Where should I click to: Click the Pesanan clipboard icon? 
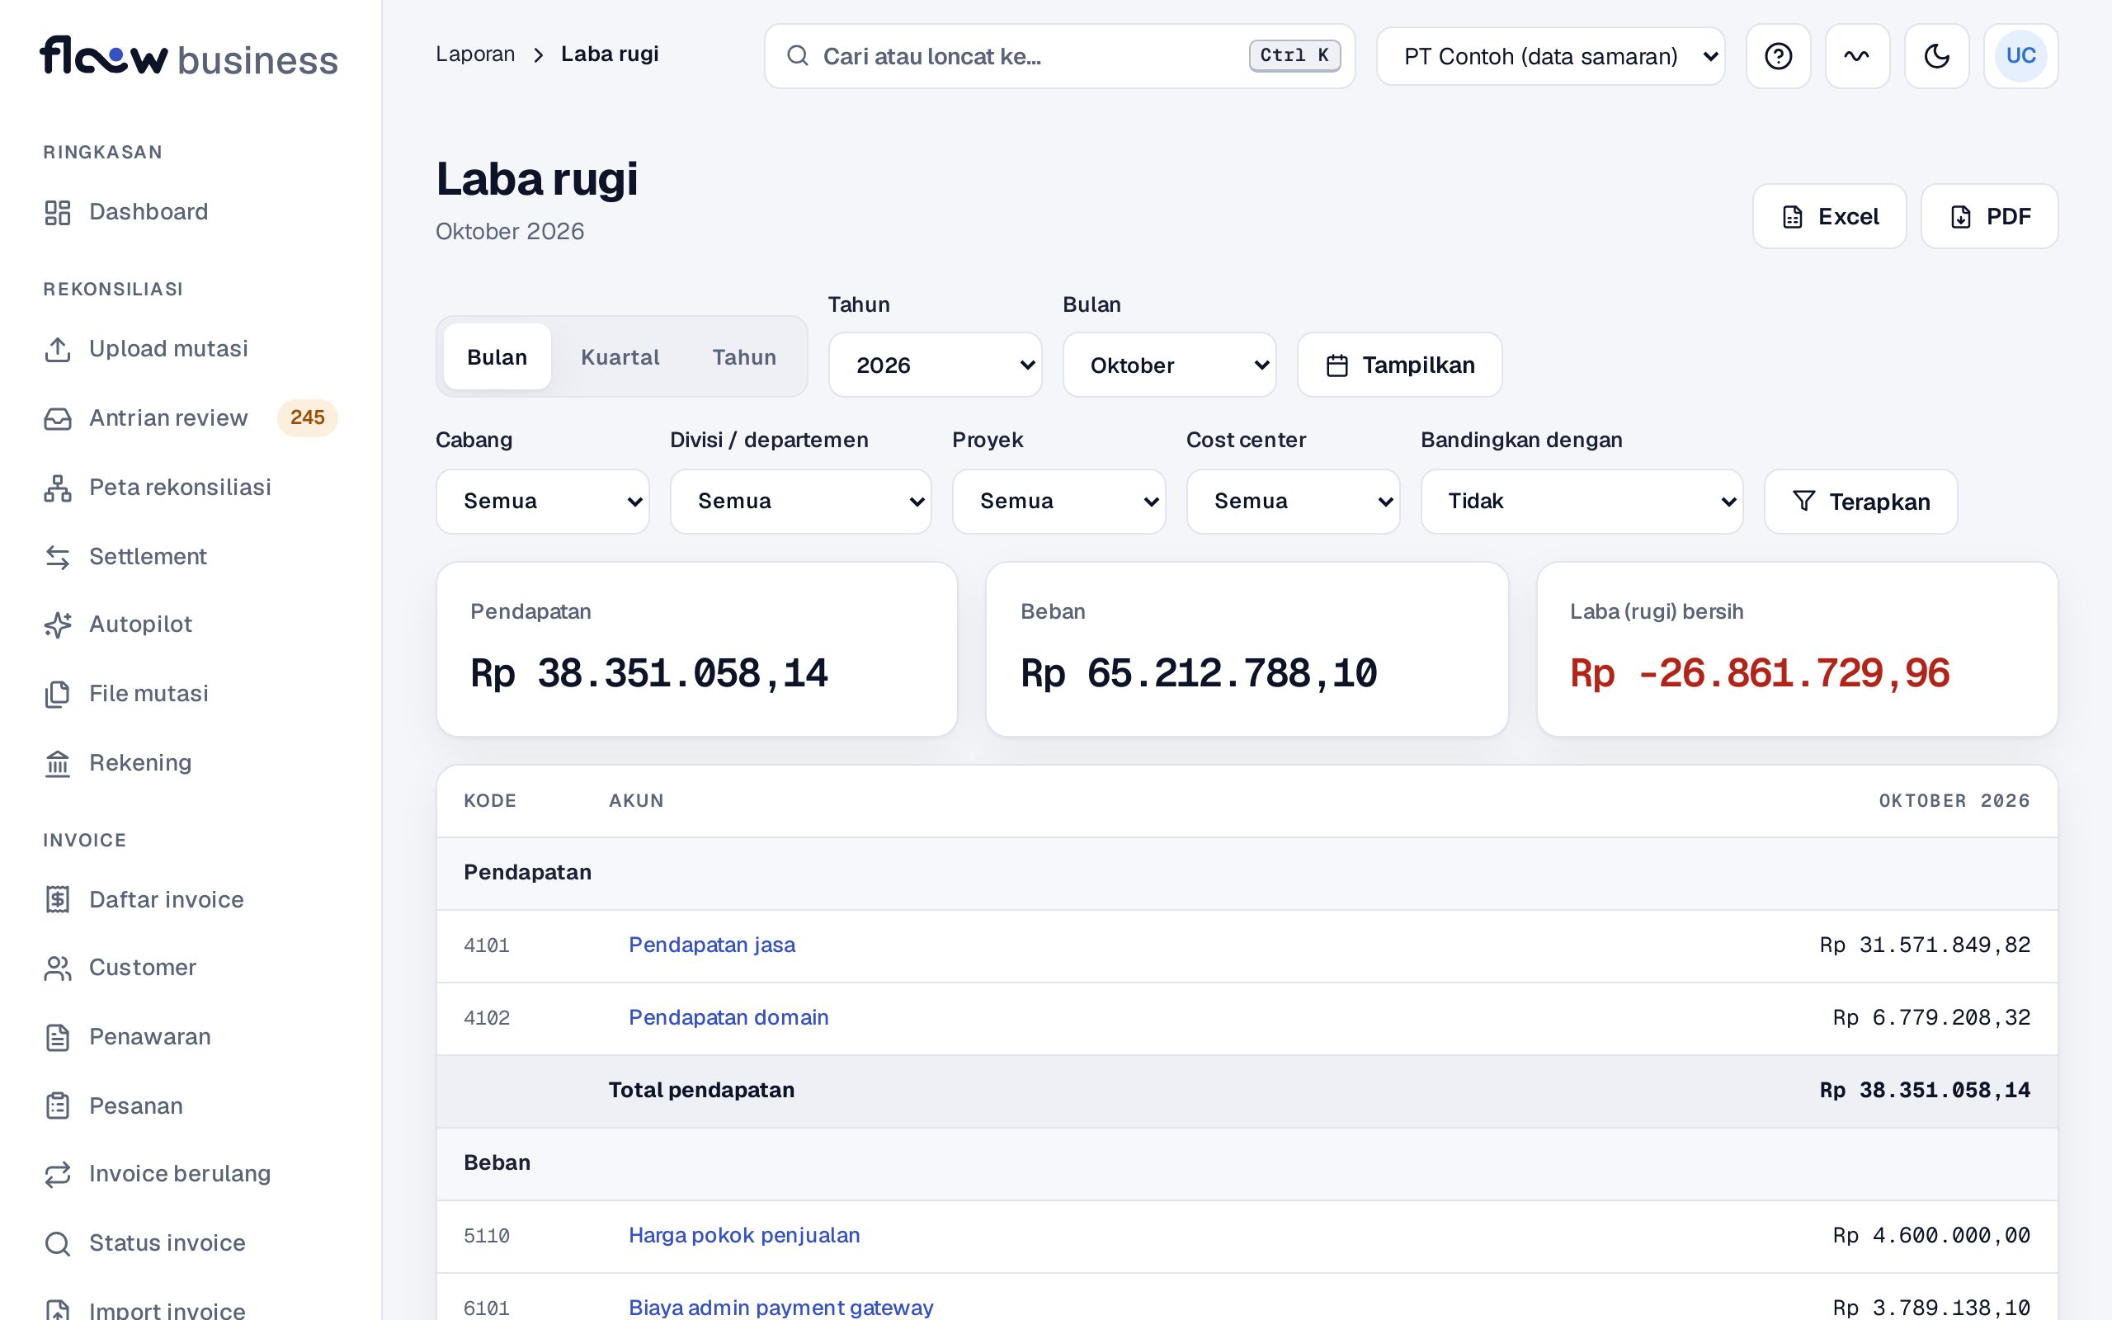pyautogui.click(x=58, y=1106)
